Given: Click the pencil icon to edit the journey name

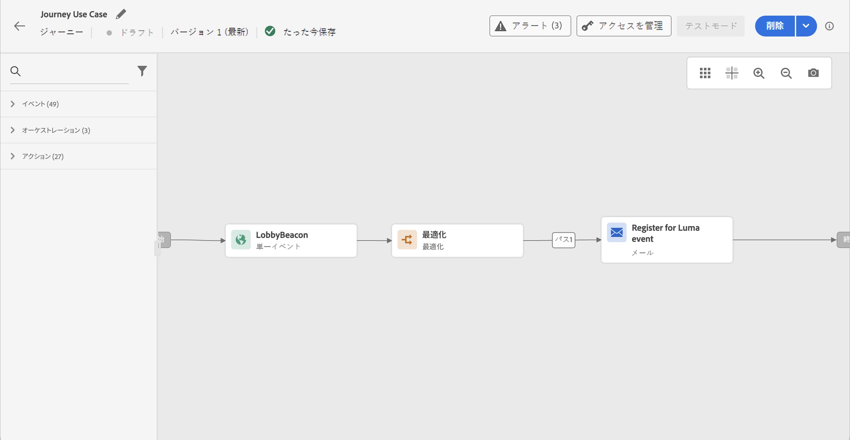Looking at the screenshot, I should pos(121,14).
